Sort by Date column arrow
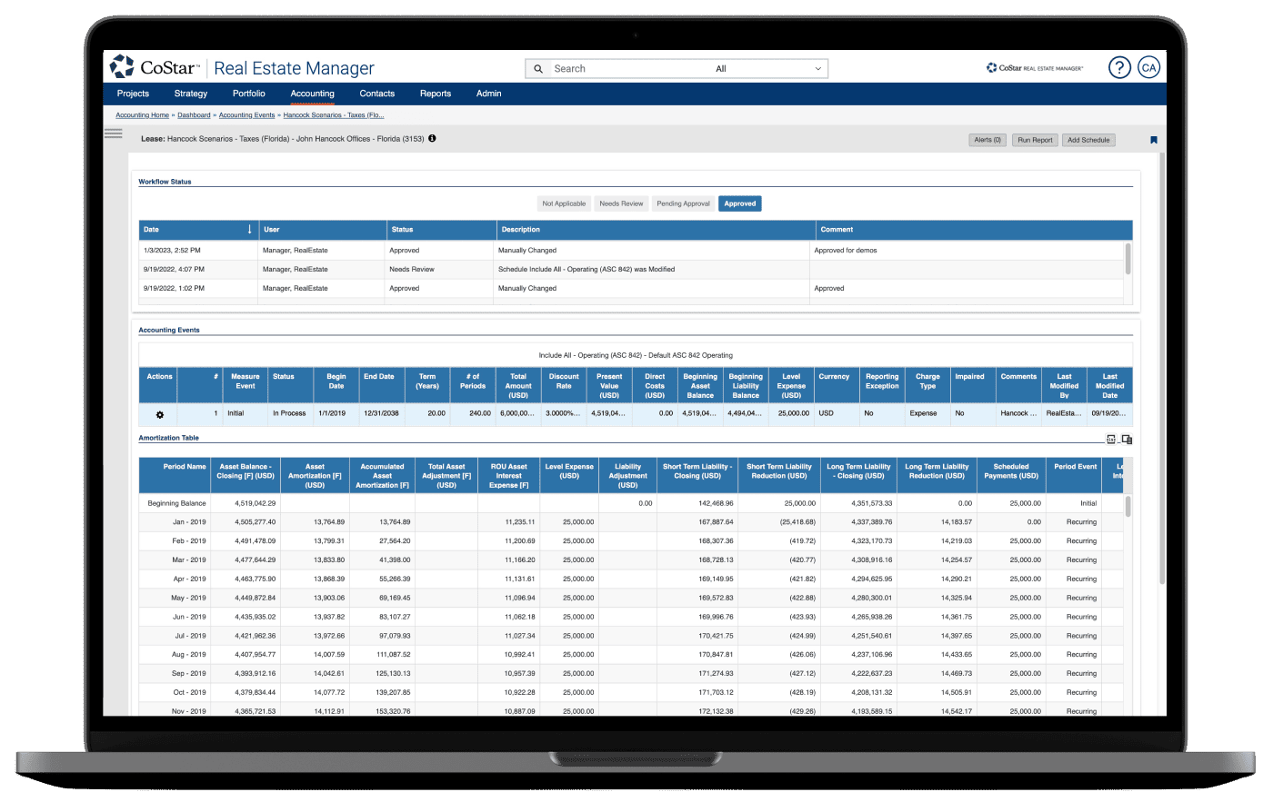 coord(250,230)
